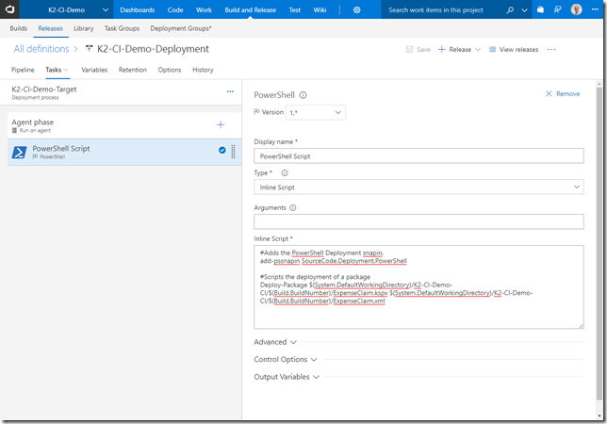Expand search options chevron
This screenshot has width=607, height=424.
pos(525,10)
